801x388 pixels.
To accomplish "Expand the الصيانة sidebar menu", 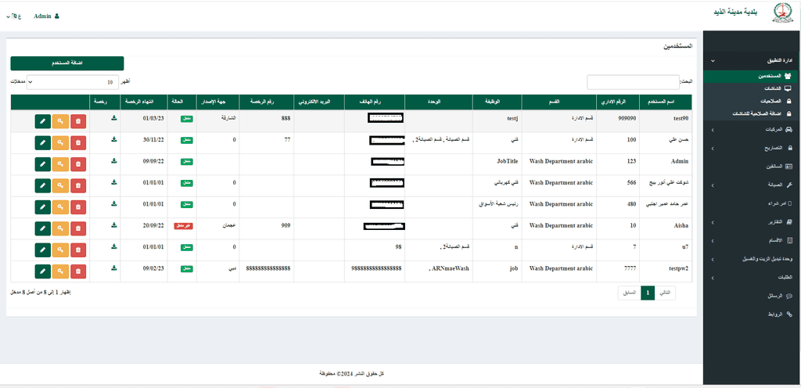I will (752, 185).
